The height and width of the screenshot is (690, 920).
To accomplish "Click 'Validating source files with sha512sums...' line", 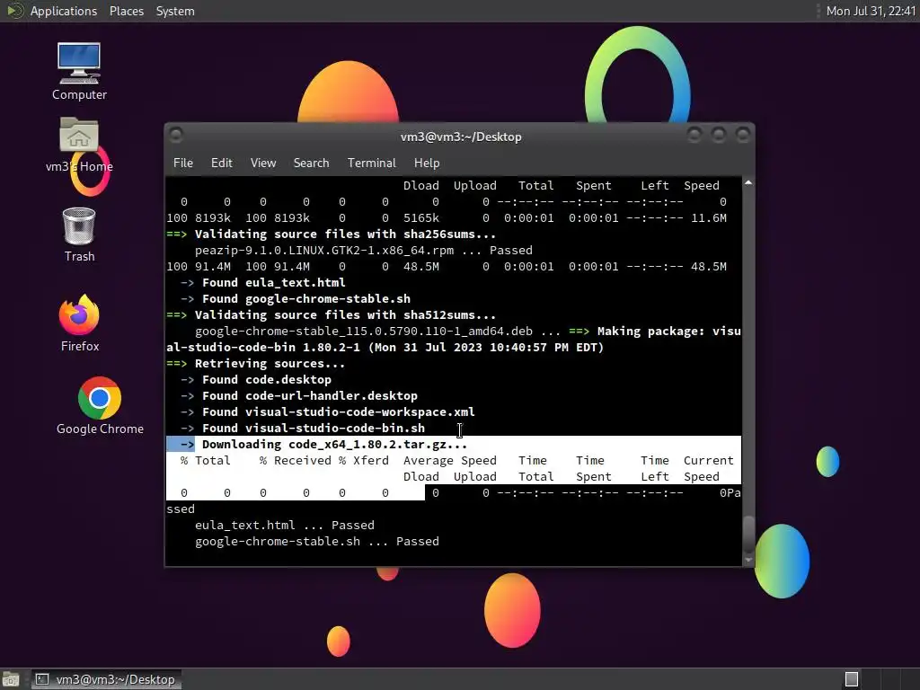I will tap(345, 315).
